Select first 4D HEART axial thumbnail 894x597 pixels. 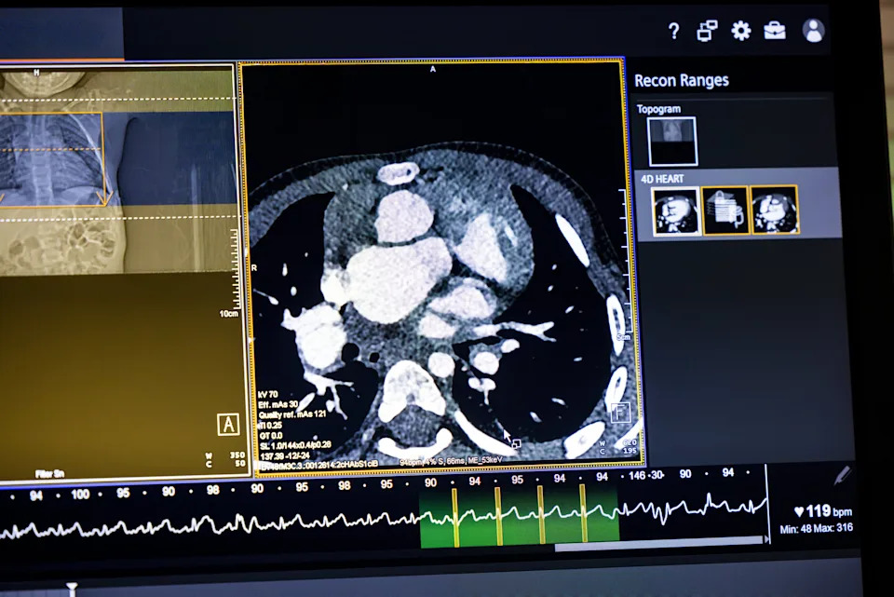[675, 210]
